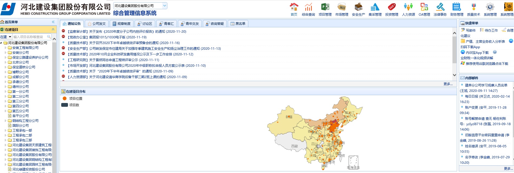Click 更多... link under notices list
The image size is (514, 173).
coord(448,84)
